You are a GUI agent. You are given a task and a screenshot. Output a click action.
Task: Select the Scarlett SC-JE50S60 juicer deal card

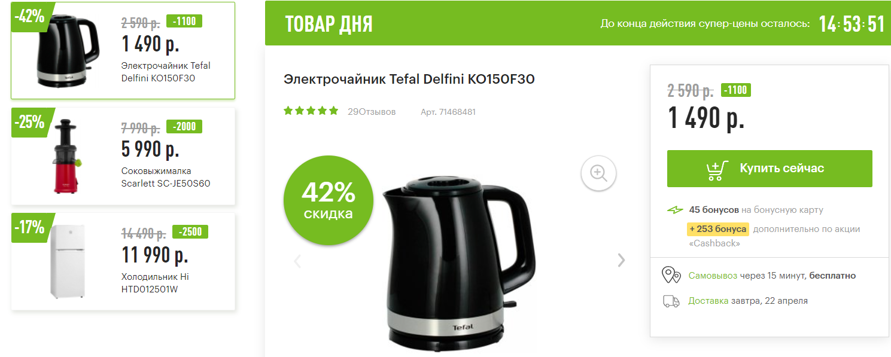coord(123,156)
